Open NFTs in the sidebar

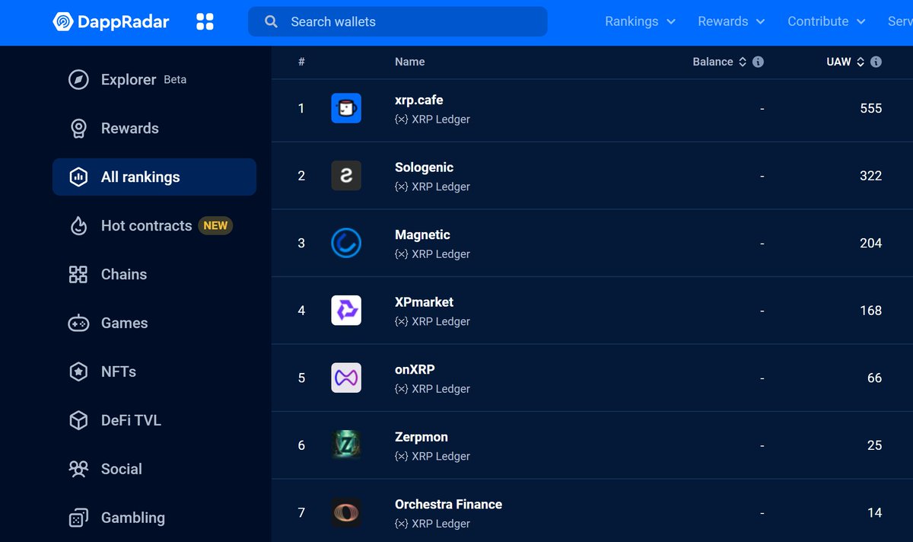click(x=154, y=371)
